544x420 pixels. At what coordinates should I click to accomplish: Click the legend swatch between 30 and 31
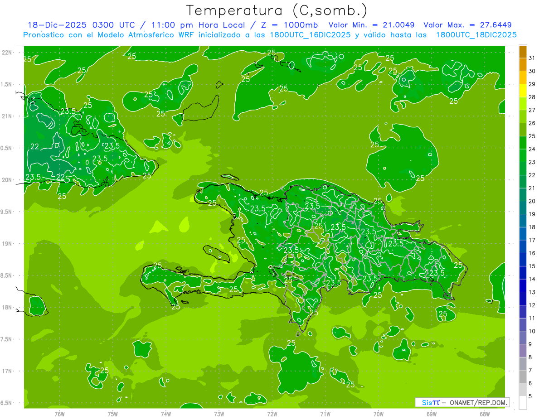pyautogui.click(x=523, y=64)
